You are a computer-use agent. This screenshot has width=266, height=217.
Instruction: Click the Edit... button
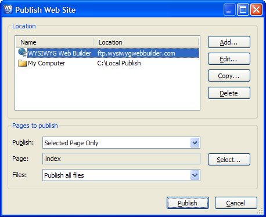coord(229,59)
